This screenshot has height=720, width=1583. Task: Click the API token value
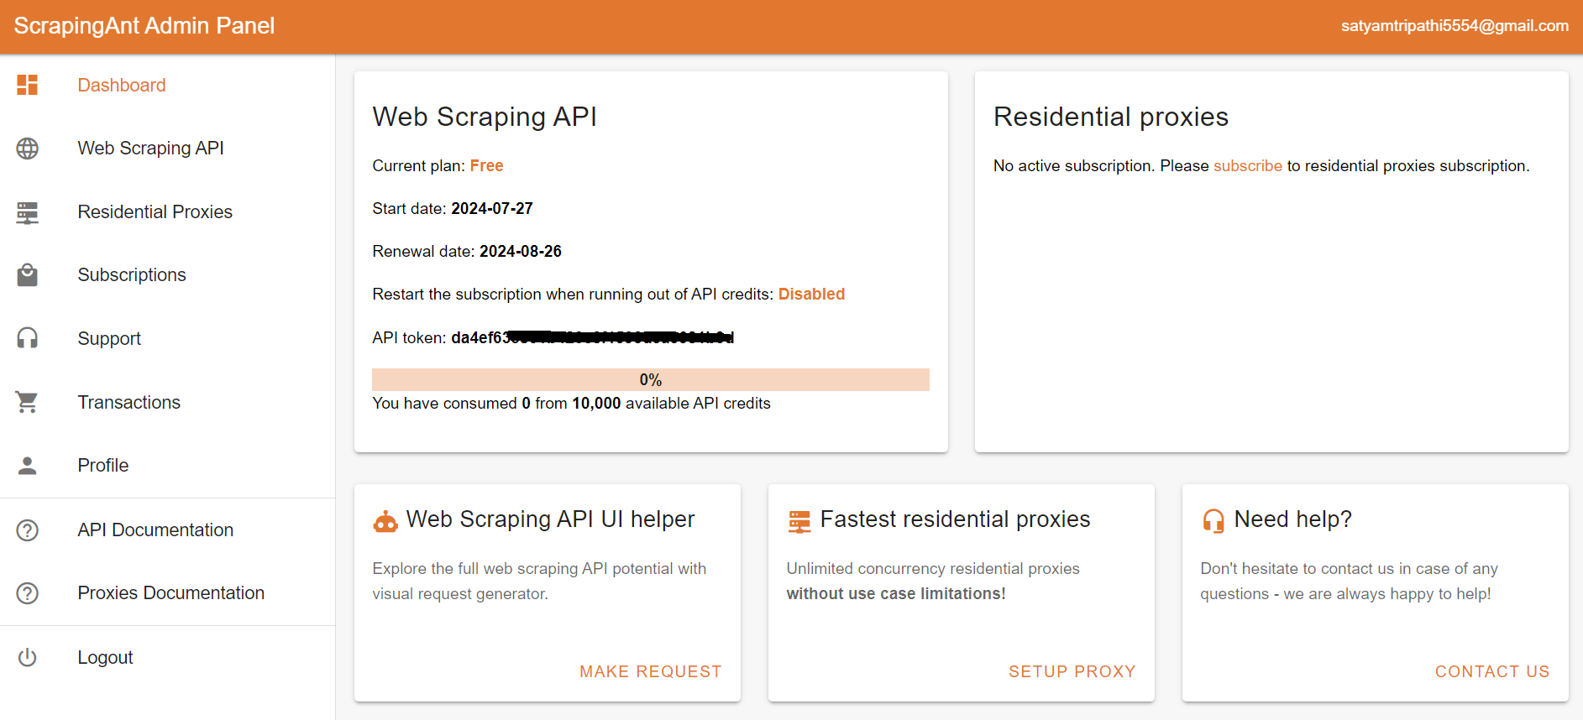coord(592,338)
